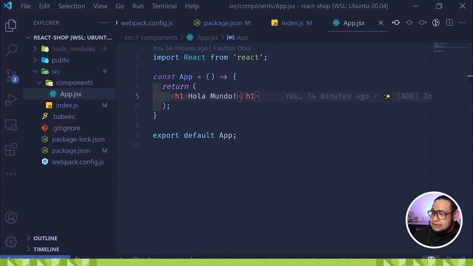This screenshot has width=473, height=266.
Task: Close the App.jsx editor tab
Action: pyautogui.click(x=381, y=23)
